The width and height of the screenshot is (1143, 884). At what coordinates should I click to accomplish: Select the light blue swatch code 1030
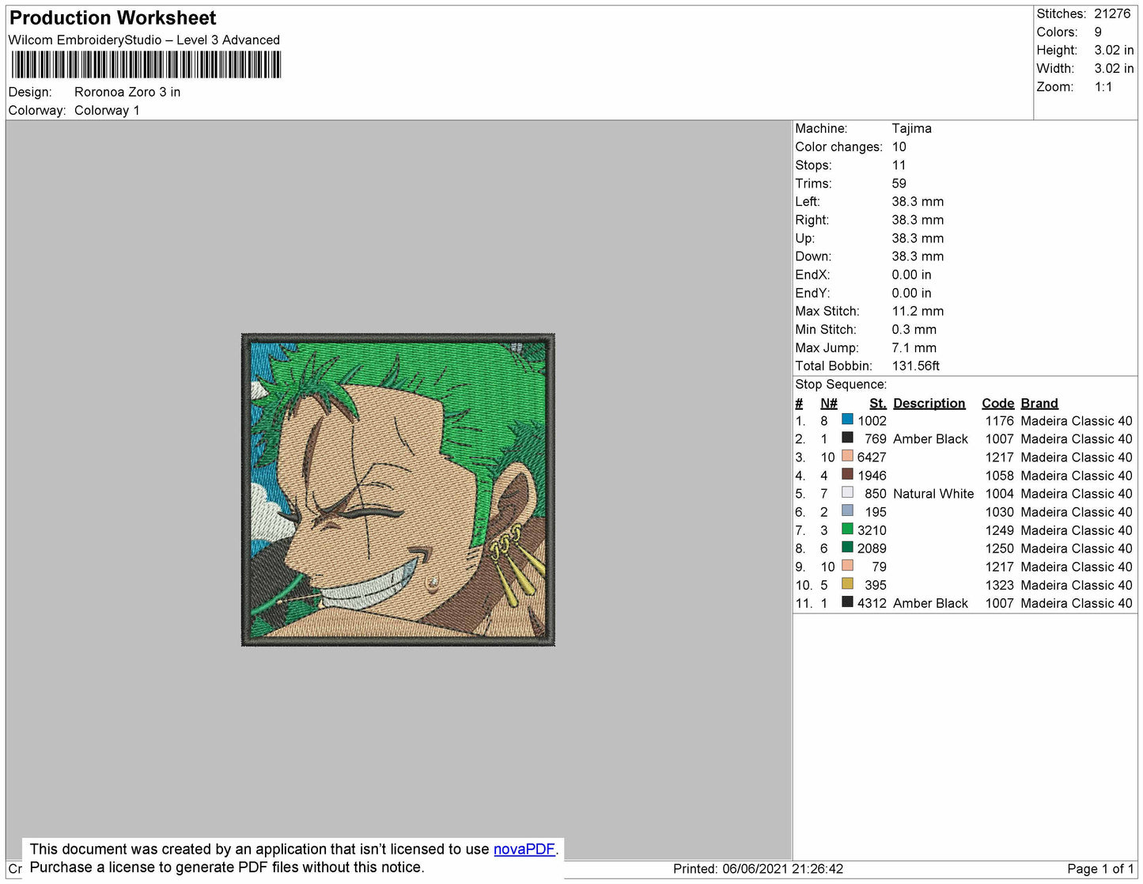click(x=847, y=510)
